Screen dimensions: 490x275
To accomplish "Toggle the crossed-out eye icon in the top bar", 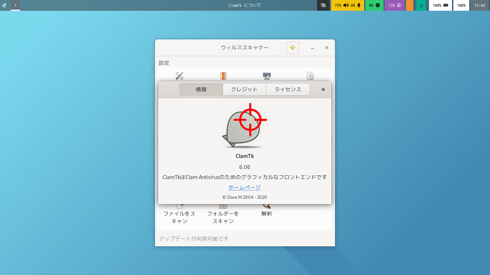I will pos(323,5).
